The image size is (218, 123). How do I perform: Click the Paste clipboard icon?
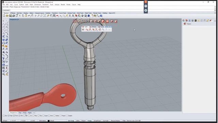coord(26,16)
